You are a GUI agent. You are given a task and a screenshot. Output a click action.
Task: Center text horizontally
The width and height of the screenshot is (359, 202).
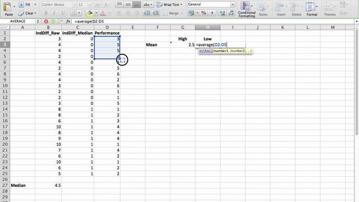click(x=128, y=13)
